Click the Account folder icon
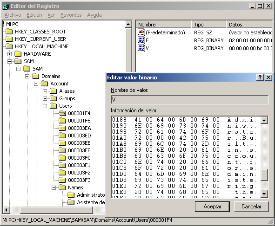This screenshot has width=275, height=226. click(x=45, y=84)
